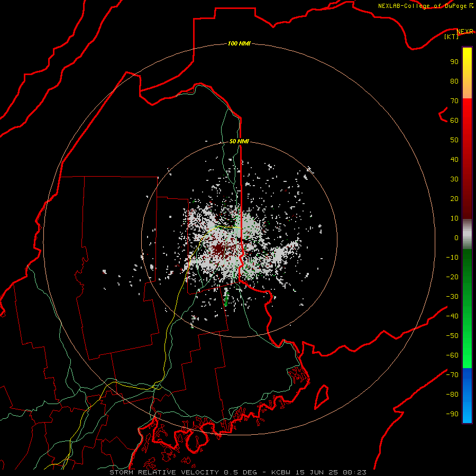Click the -60 knot value on the scale
The width and height of the screenshot is (476, 476).
(x=452, y=355)
